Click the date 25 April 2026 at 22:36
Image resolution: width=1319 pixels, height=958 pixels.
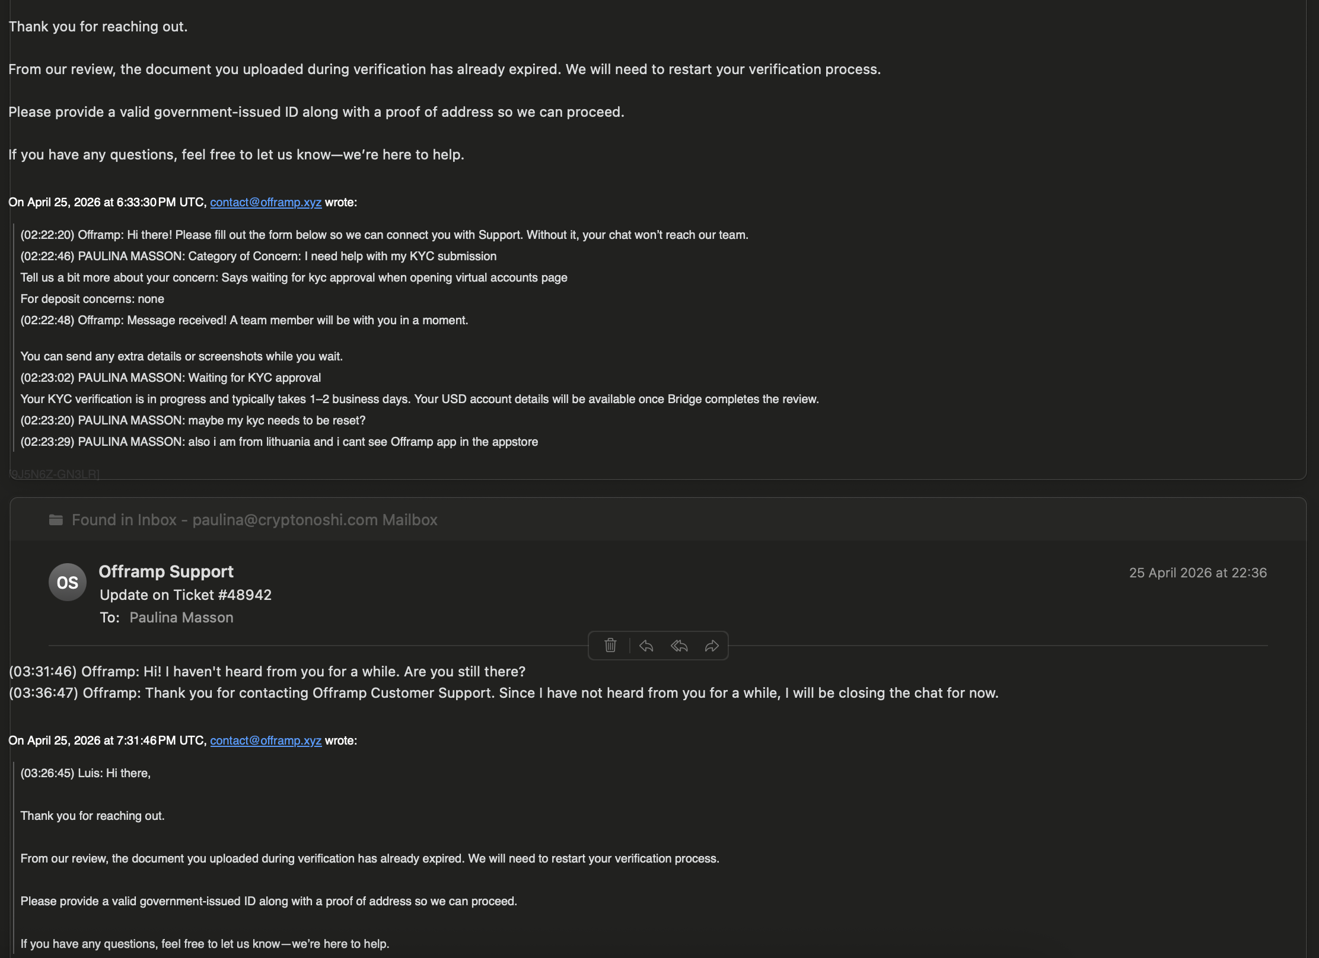click(1198, 573)
